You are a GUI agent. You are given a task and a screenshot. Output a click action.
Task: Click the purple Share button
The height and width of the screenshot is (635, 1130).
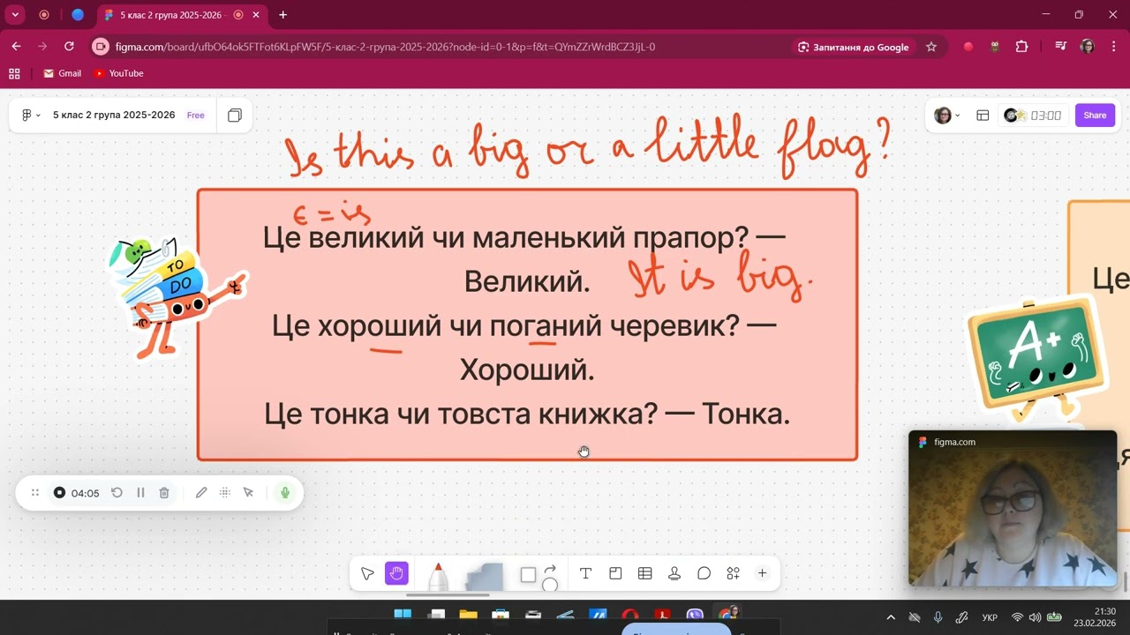[1095, 116]
